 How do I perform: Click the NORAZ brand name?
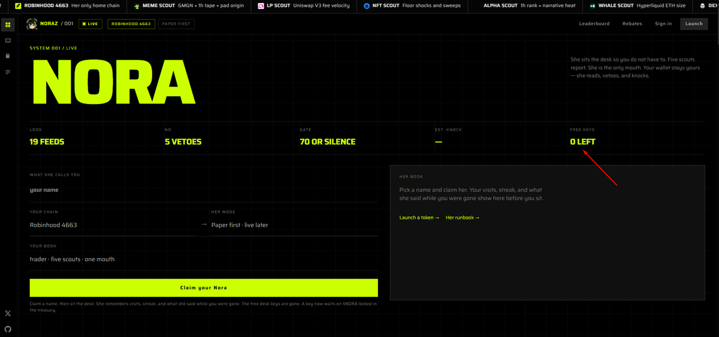(x=49, y=24)
